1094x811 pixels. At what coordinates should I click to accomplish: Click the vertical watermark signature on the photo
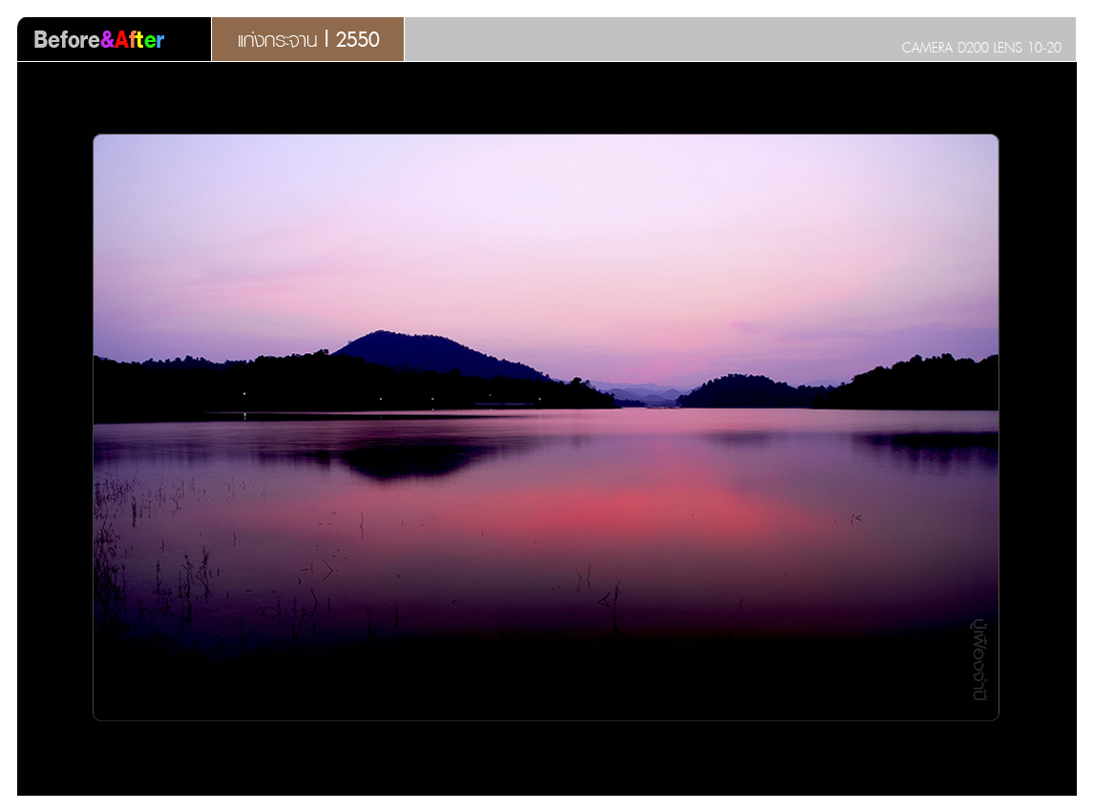point(979,660)
